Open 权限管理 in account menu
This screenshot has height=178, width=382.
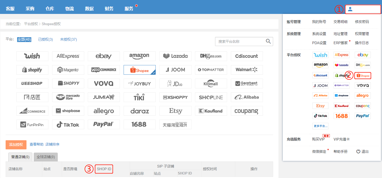(362, 34)
